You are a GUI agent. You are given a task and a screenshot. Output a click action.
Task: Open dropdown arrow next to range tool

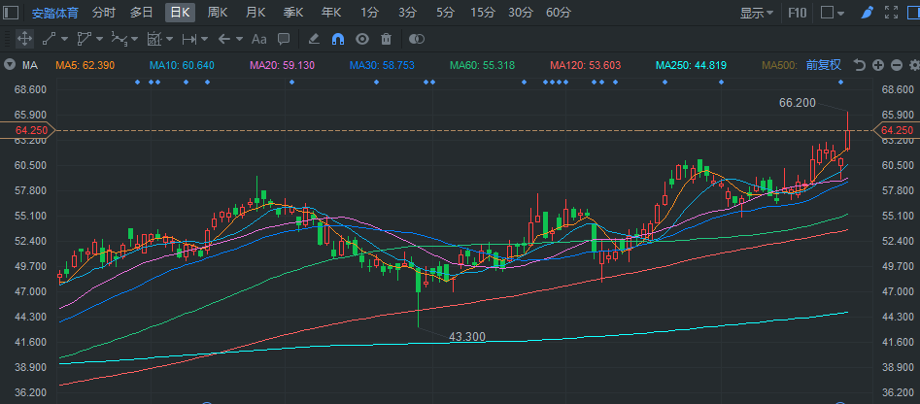(204, 39)
